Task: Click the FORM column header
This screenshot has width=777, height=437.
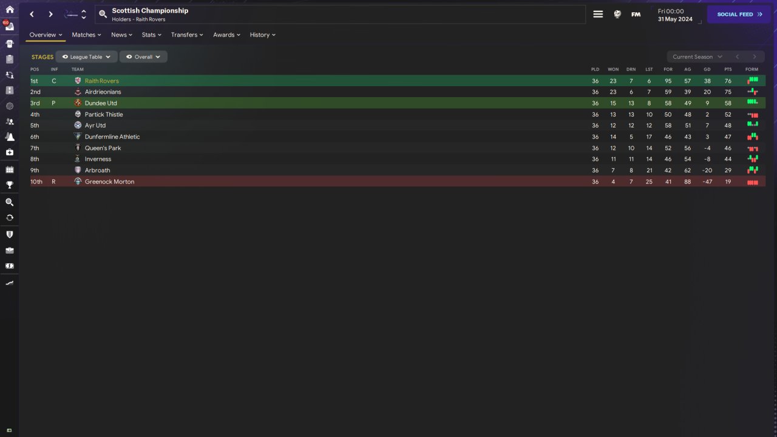Action: click(x=752, y=69)
